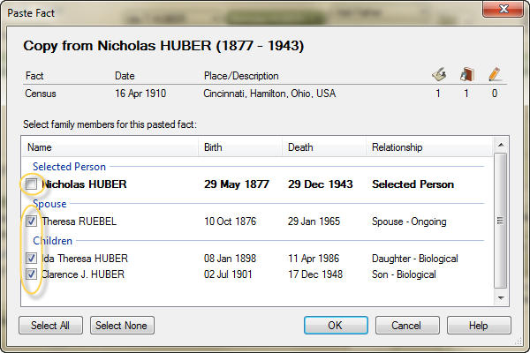Uncheck the Theresa RUEBEL checkbox
The image size is (530, 353).
coord(32,222)
